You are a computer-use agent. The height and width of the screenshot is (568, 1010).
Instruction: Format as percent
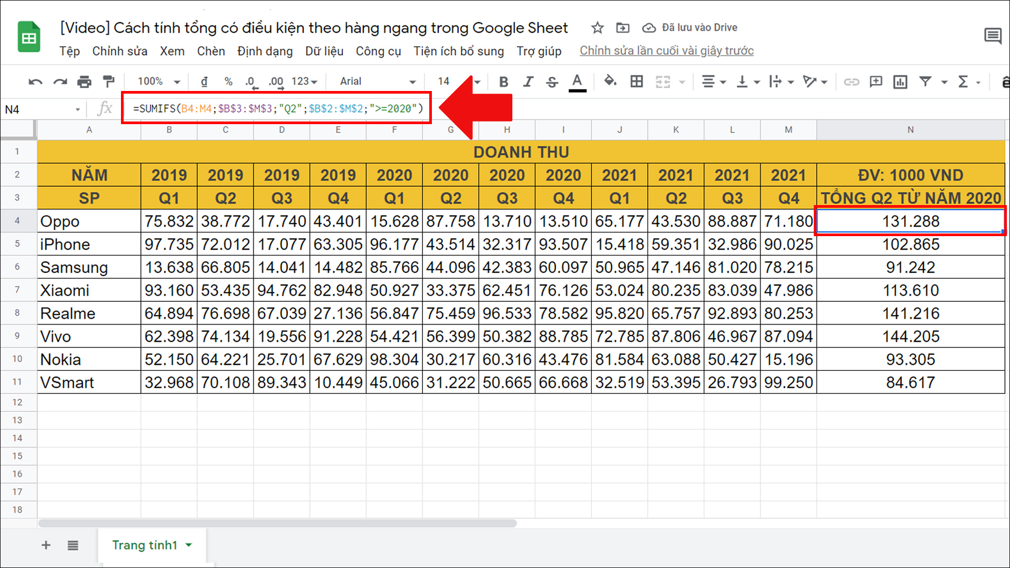tap(228, 82)
